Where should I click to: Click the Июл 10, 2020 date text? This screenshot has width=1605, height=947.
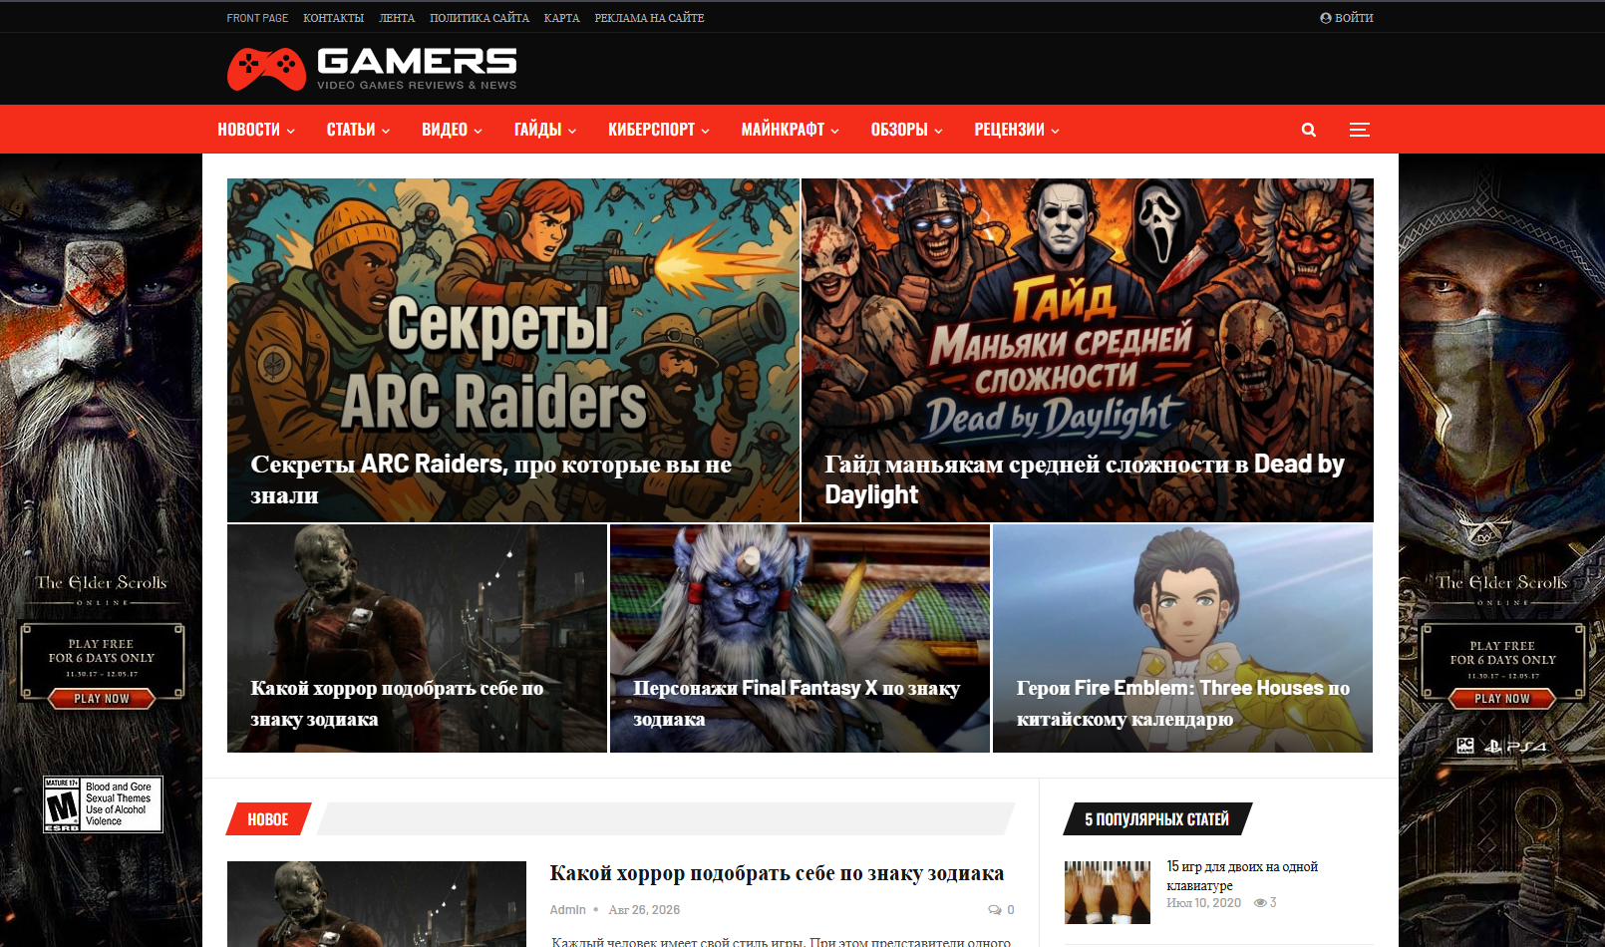tap(1203, 903)
